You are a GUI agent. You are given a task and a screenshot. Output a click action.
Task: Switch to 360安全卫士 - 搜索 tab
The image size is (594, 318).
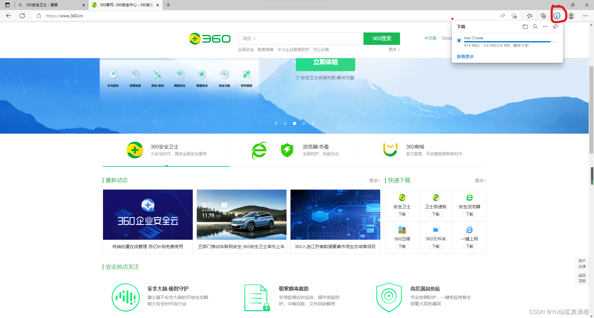tap(51, 5)
